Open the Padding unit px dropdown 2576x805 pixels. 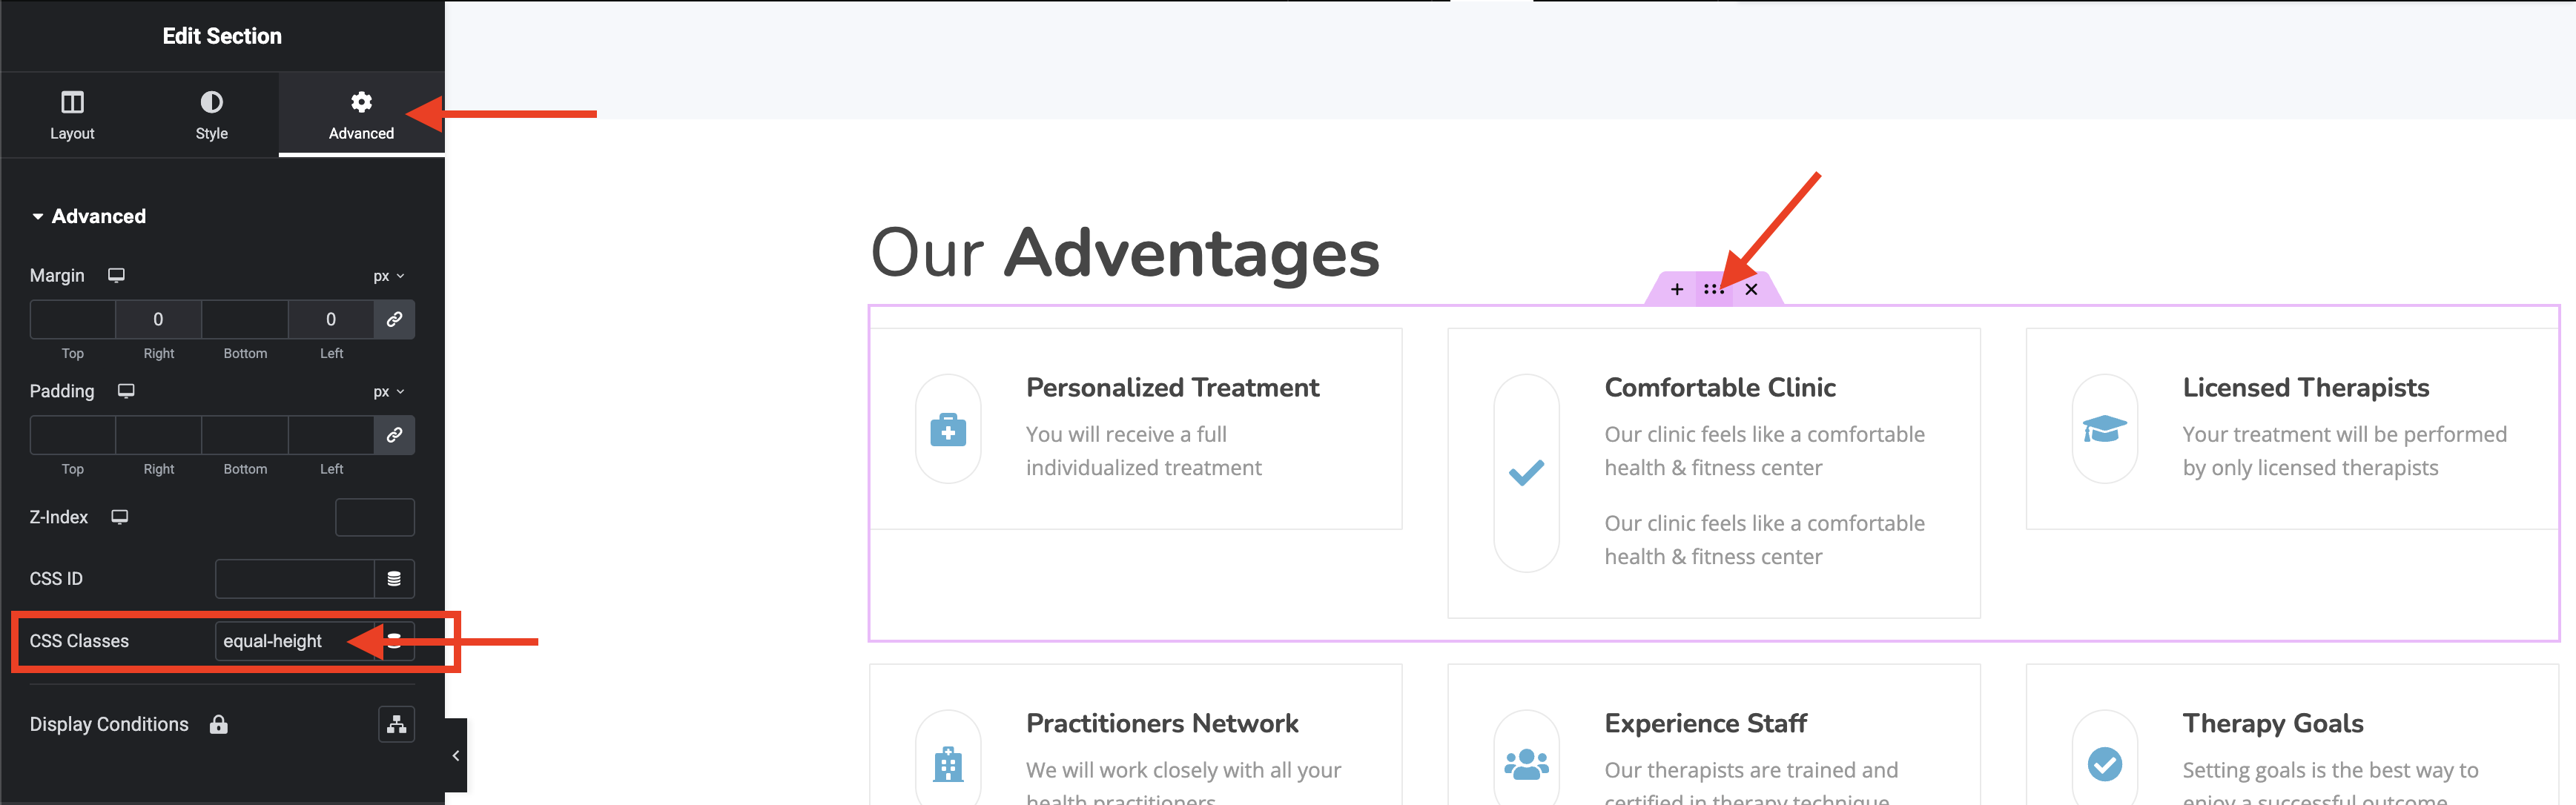[x=388, y=392]
